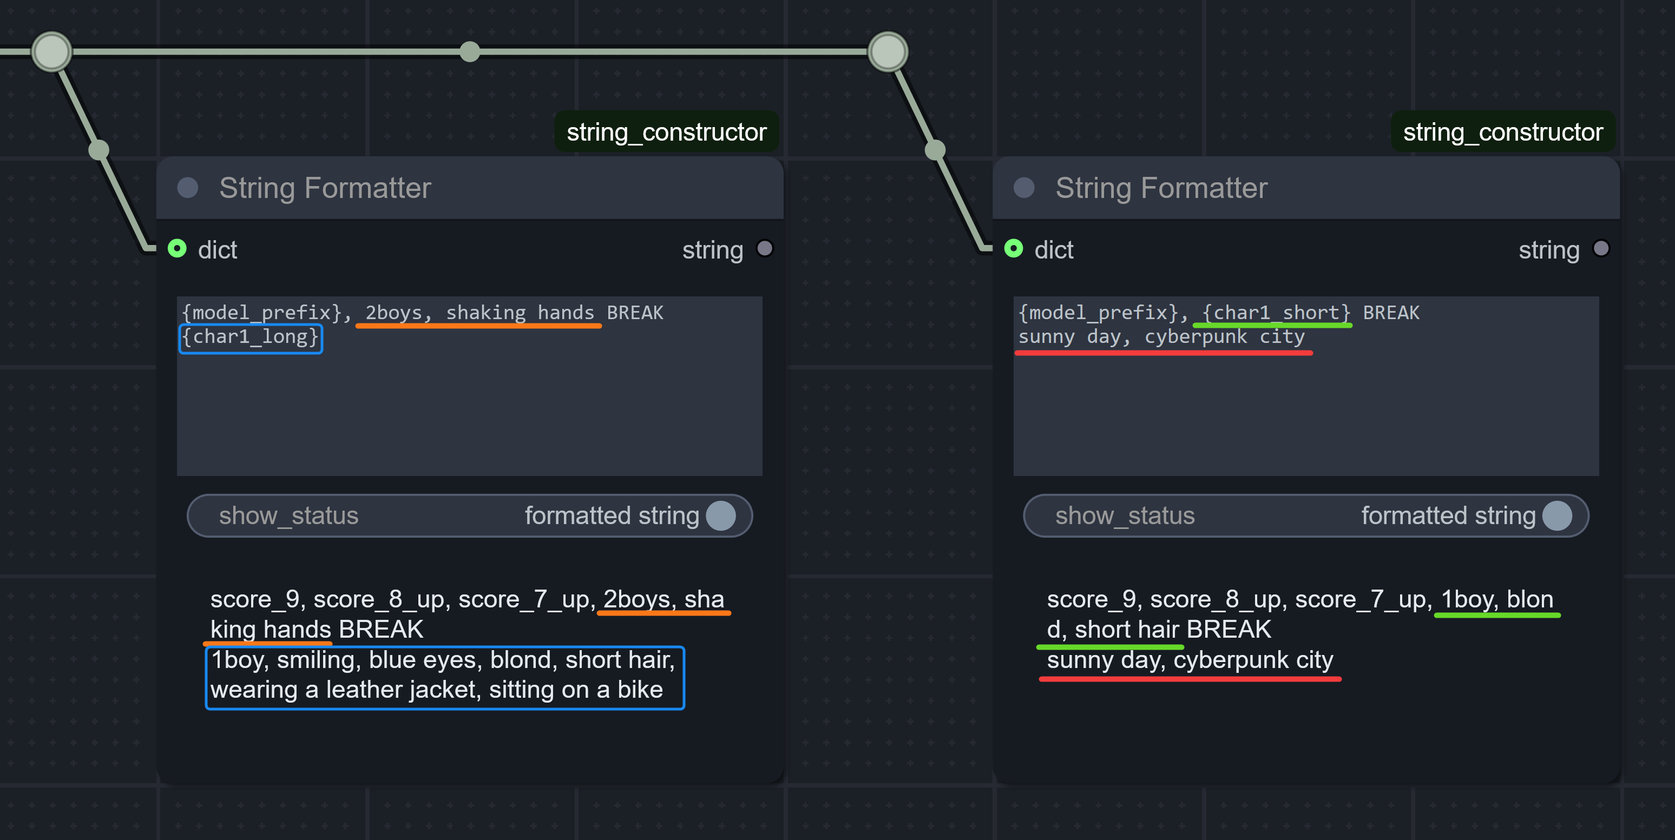Click the large reroute node above right node
The height and width of the screenshot is (840, 1675).
pyautogui.click(x=888, y=51)
